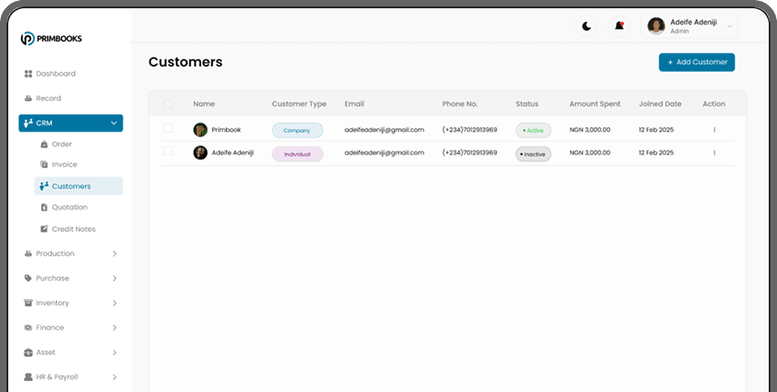Click the Customers sidebar icon
The height and width of the screenshot is (392, 777).
coord(44,186)
